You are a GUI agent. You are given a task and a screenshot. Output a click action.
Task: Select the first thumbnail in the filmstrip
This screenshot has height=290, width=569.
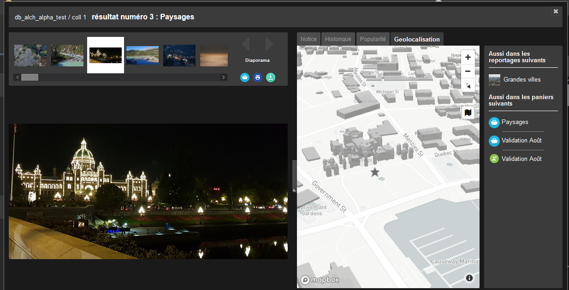30,55
